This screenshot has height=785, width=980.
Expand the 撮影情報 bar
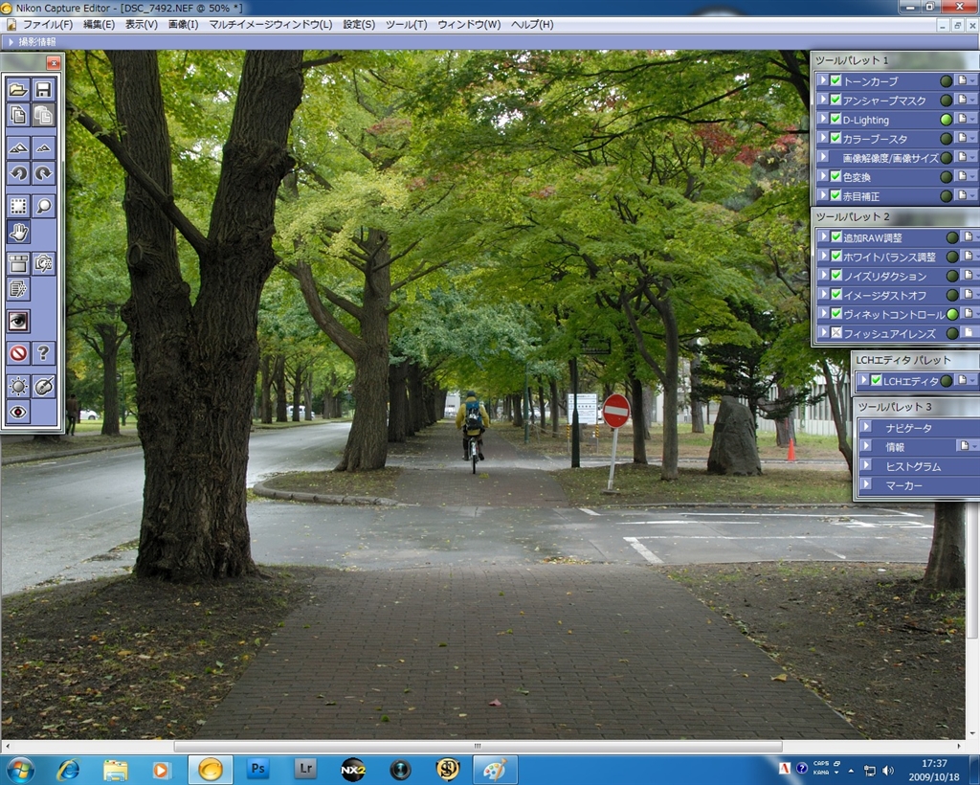tap(11, 42)
